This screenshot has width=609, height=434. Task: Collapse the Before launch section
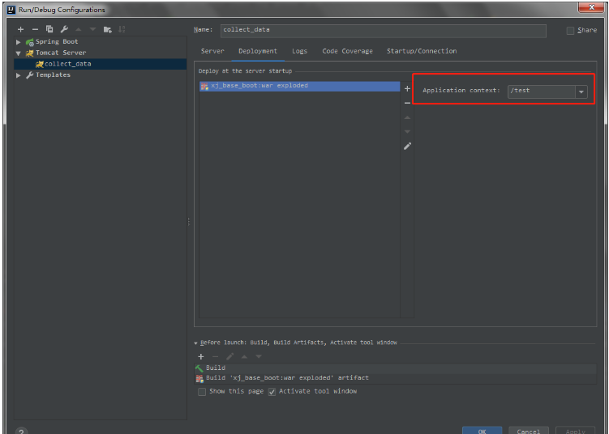(x=195, y=343)
